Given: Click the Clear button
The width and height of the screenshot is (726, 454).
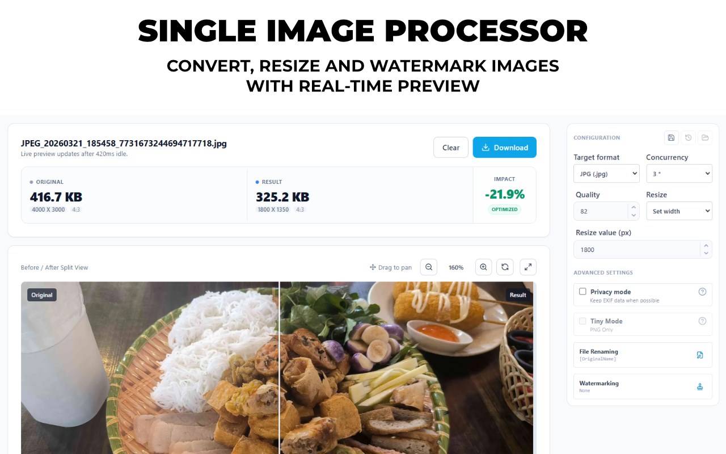Looking at the screenshot, I should click(451, 148).
